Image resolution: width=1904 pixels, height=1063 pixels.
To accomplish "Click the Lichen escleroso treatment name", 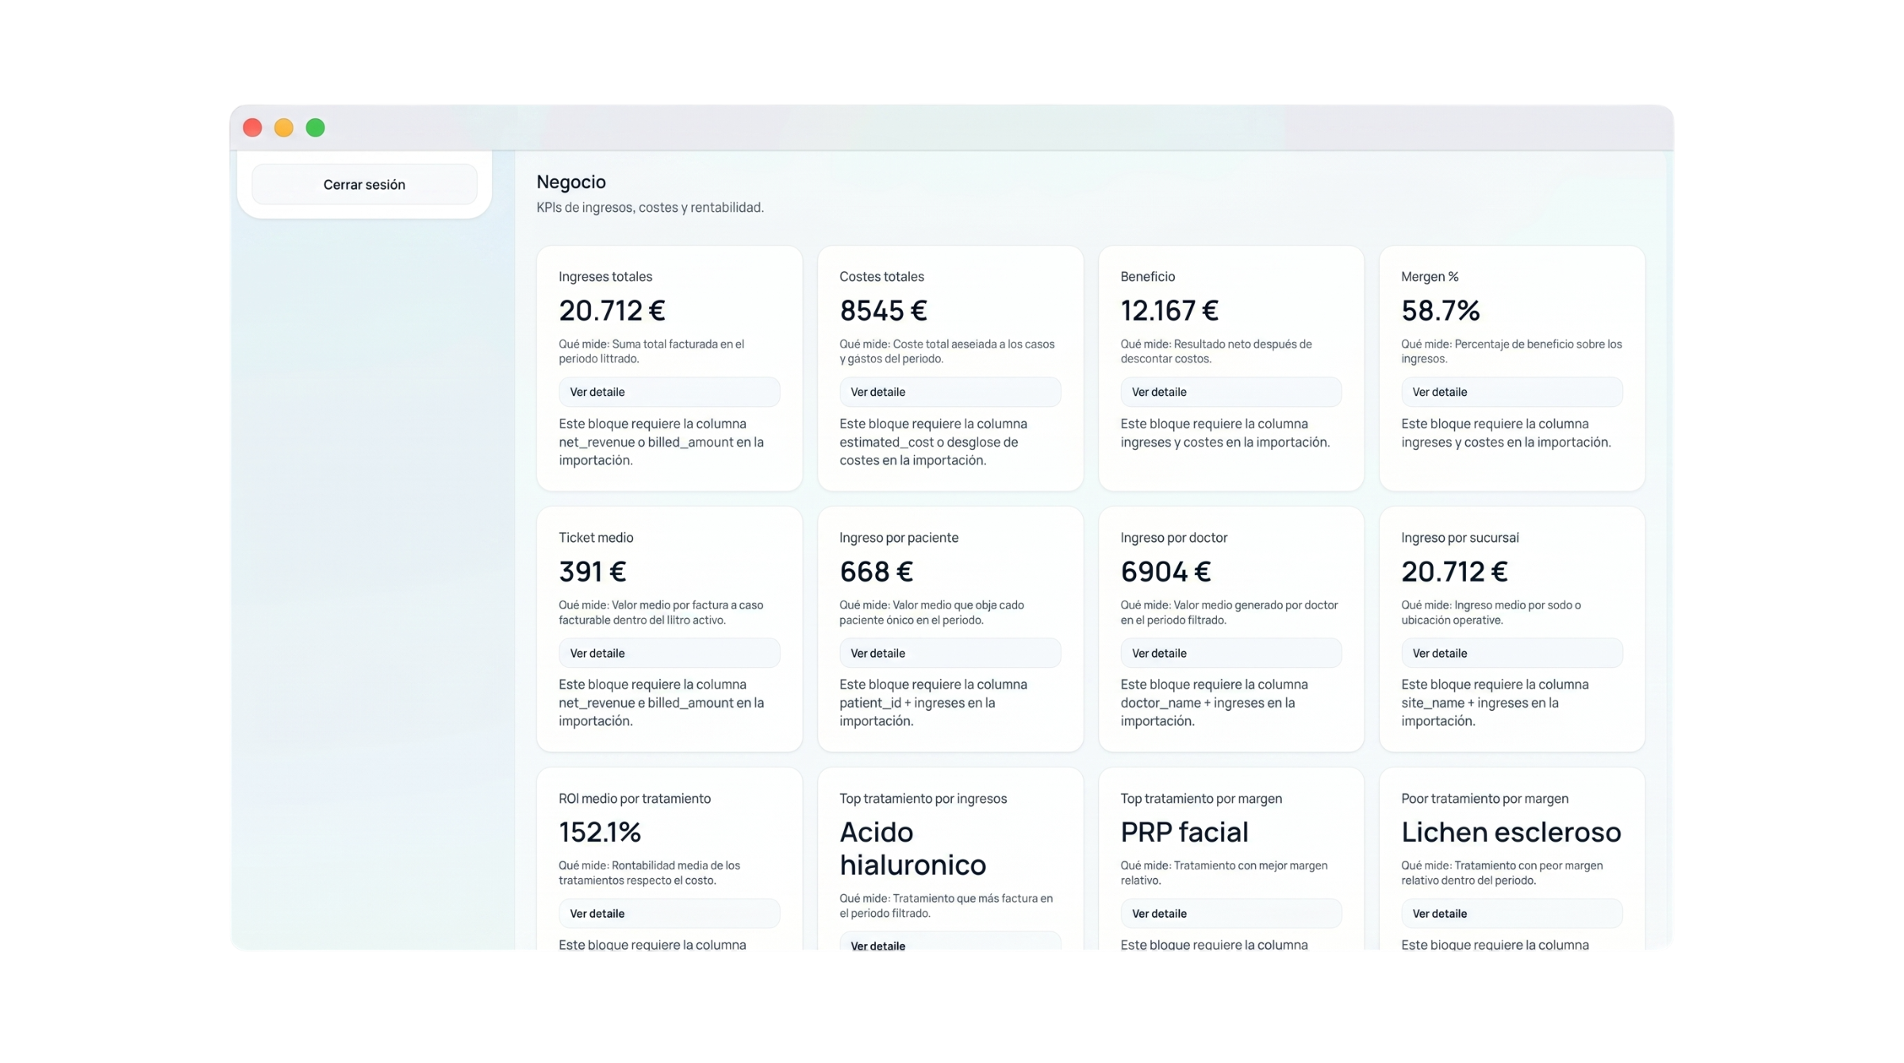I will [1511, 832].
